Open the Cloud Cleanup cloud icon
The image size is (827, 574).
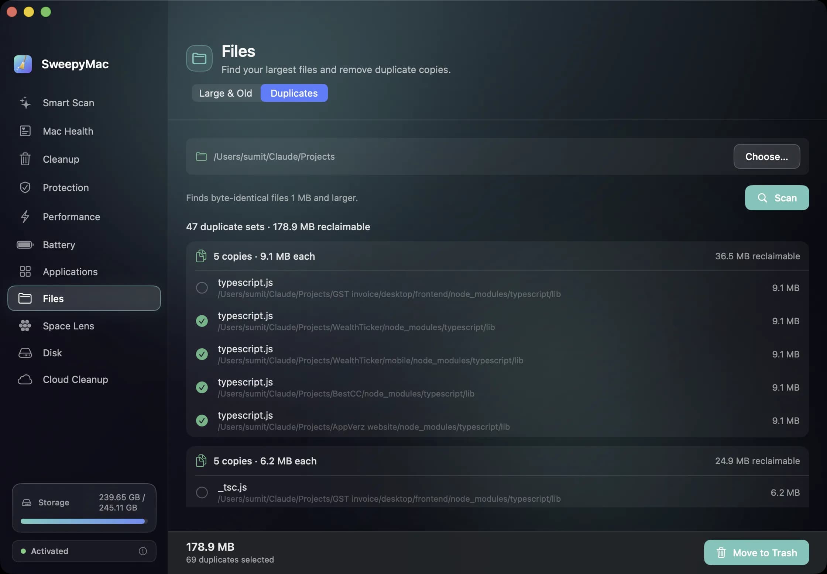pos(25,380)
